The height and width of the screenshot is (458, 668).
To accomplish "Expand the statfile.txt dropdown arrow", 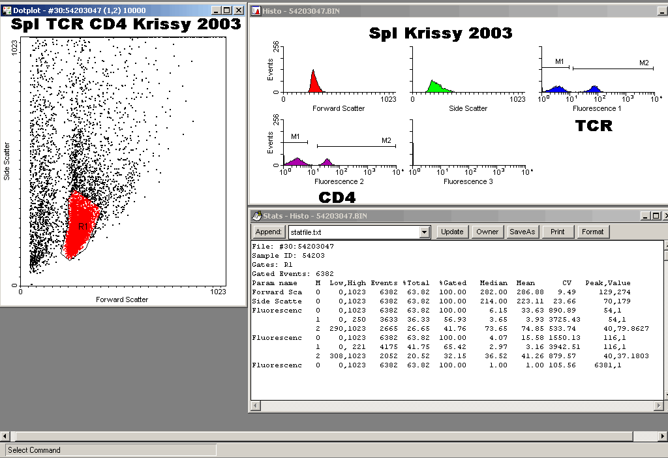I will click(x=425, y=232).
